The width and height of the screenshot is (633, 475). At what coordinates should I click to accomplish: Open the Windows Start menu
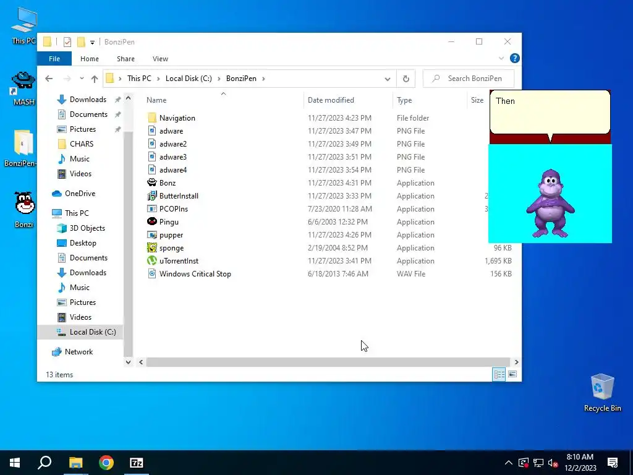(15, 463)
